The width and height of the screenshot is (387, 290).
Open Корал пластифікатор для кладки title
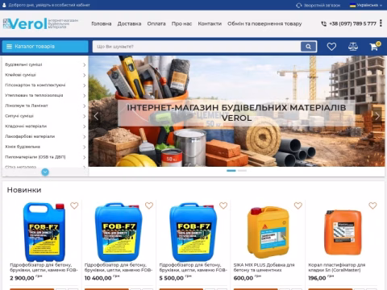337,267
